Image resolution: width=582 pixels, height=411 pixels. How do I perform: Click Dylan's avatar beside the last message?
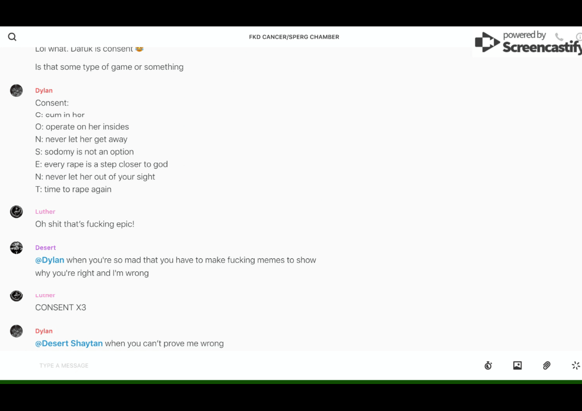click(16, 331)
